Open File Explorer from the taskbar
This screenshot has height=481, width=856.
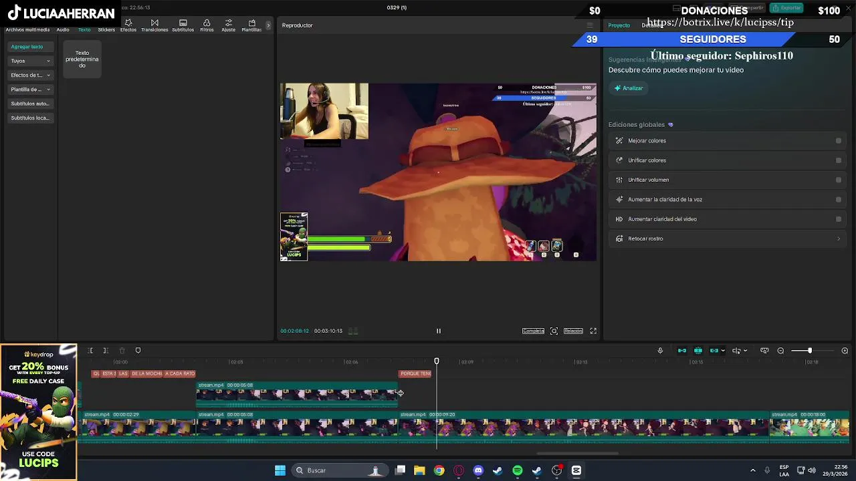[x=419, y=470]
